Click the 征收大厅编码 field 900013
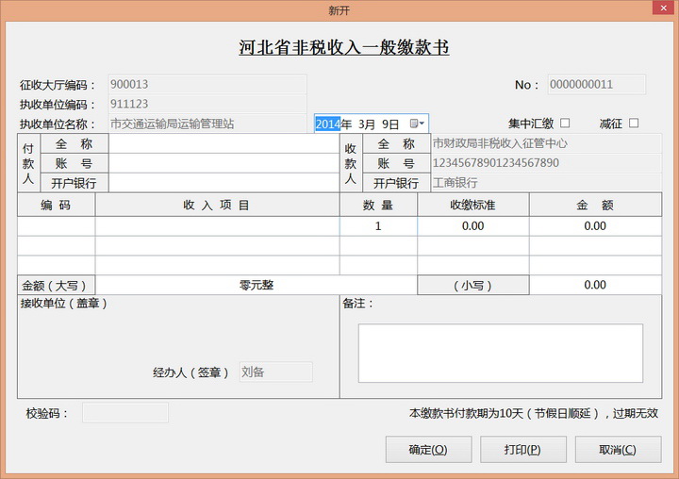Viewport: 679px width, 479px height. 207,84
